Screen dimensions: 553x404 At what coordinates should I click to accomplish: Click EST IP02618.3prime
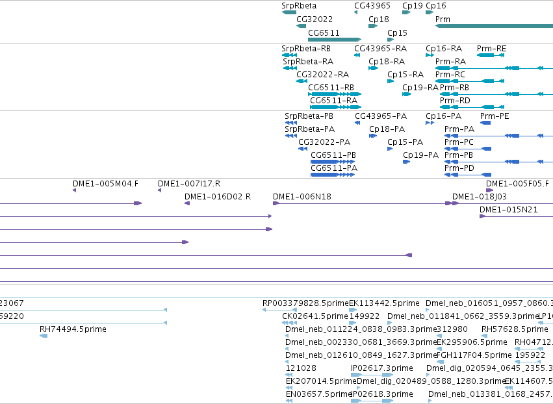pos(372,401)
